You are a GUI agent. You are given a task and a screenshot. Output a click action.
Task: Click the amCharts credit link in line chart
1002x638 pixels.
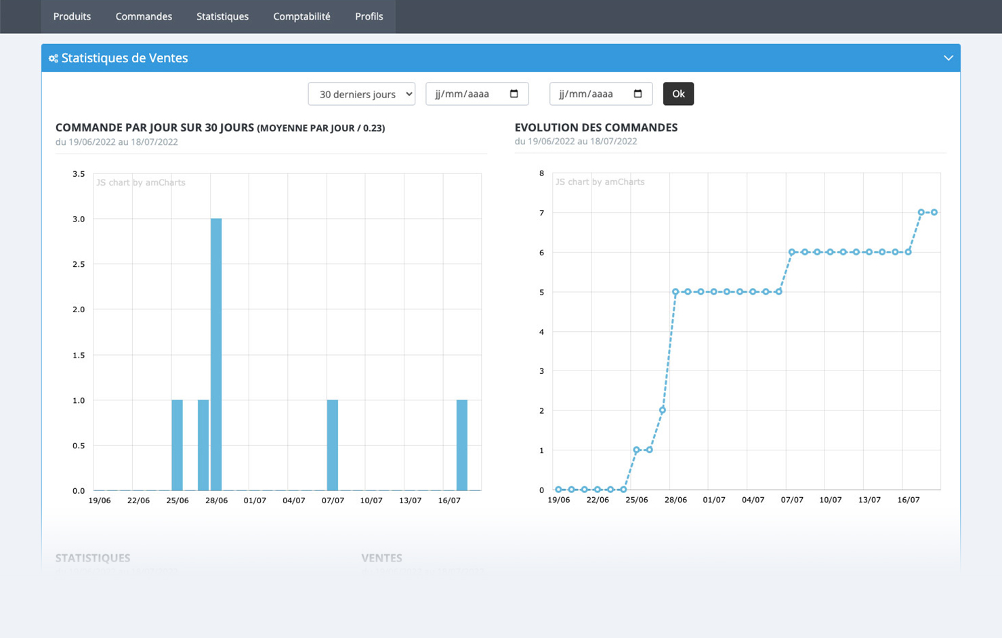600,182
